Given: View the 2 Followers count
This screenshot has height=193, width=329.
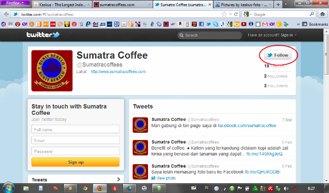Looking at the screenshot, I should point(276,86).
